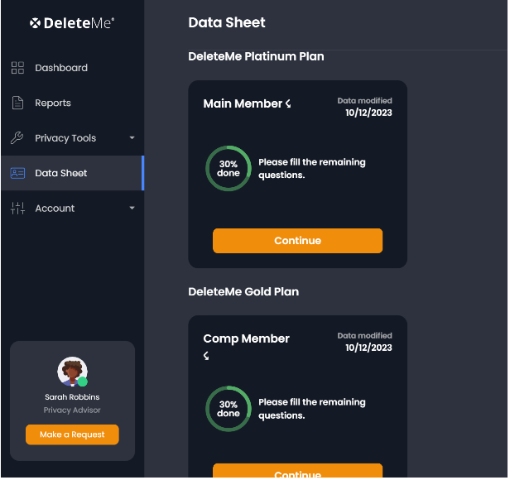Open the Reports menu item

pyautogui.click(x=72, y=103)
